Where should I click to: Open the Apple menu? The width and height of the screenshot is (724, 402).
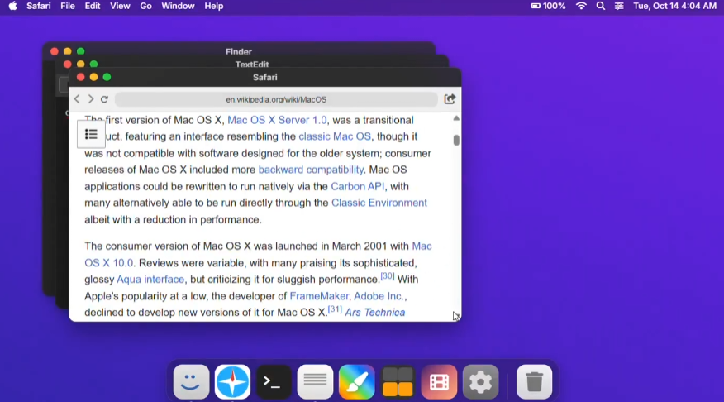(x=12, y=6)
